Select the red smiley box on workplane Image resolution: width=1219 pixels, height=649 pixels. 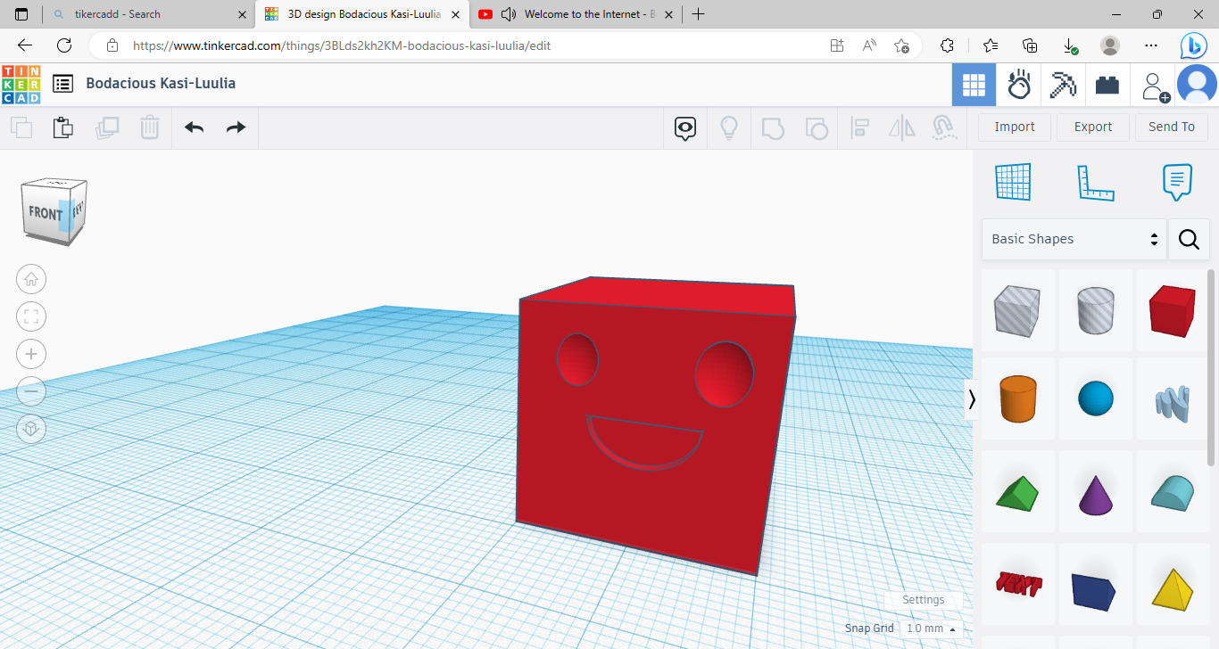(656, 428)
